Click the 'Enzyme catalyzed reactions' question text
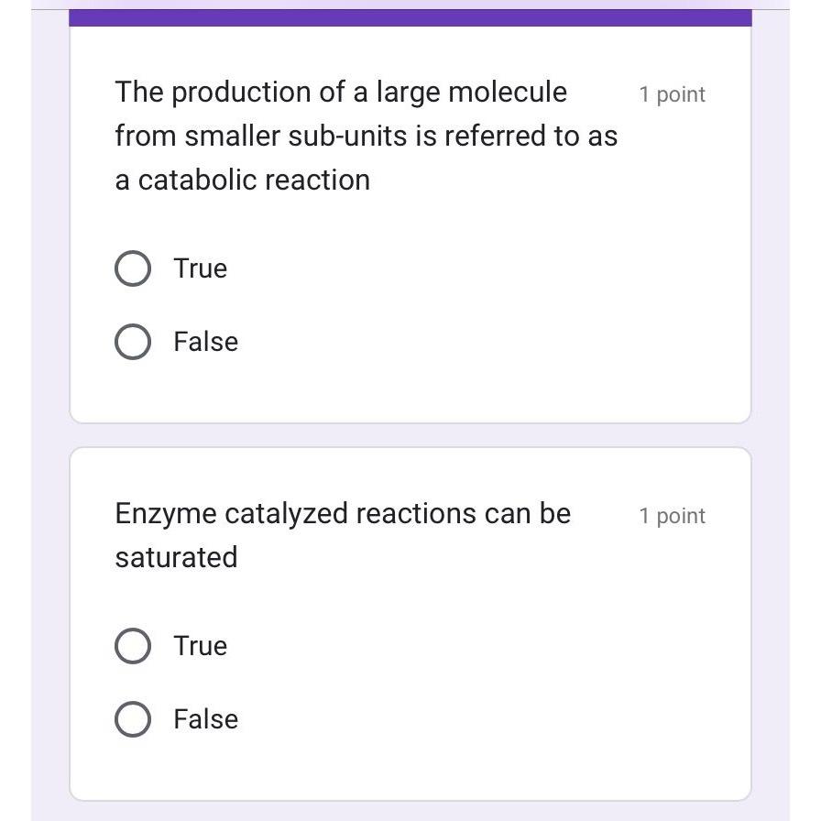The width and height of the screenshot is (821, 821). (x=342, y=514)
